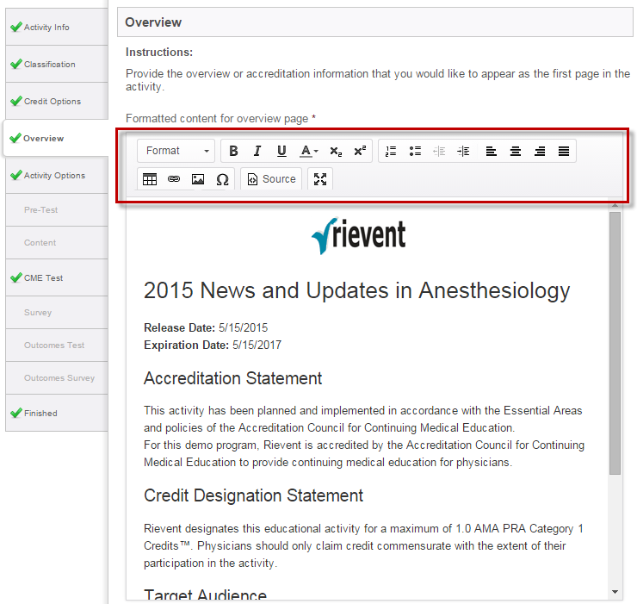Click the 'Overview' panel header
Image resolution: width=637 pixels, height=604 pixels.
coord(375,22)
